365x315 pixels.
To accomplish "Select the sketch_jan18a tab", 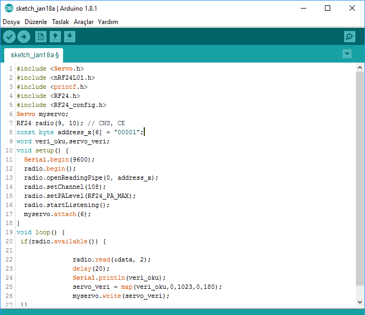I will [x=34, y=55].
